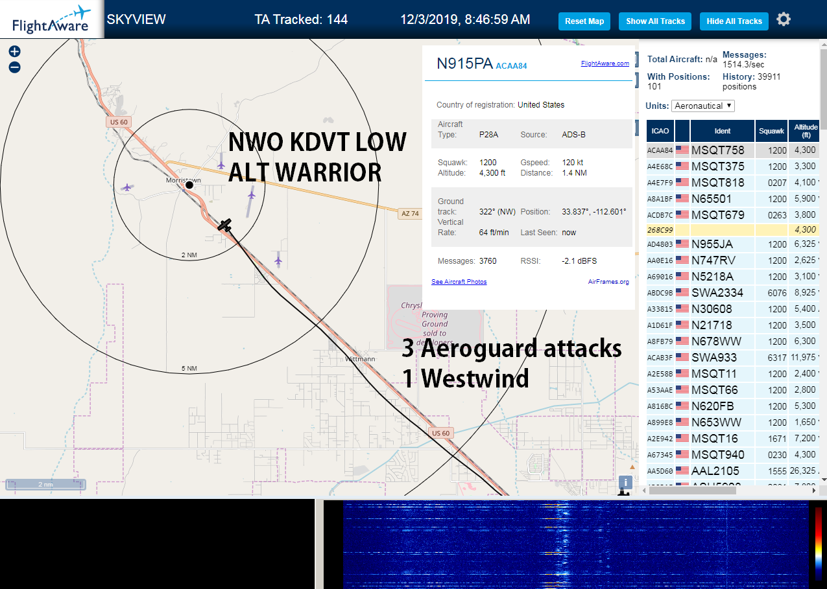Select the MSQT66 aircraft row
Screen dimensions: 827x589
(x=734, y=390)
